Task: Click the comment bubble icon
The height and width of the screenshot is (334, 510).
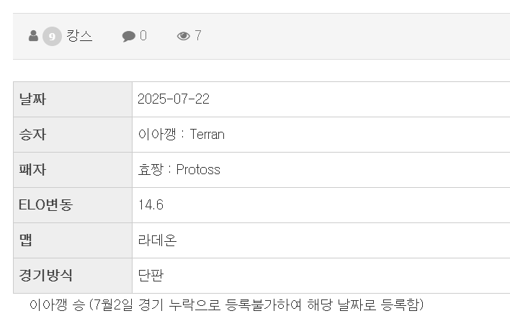Action: (129, 36)
